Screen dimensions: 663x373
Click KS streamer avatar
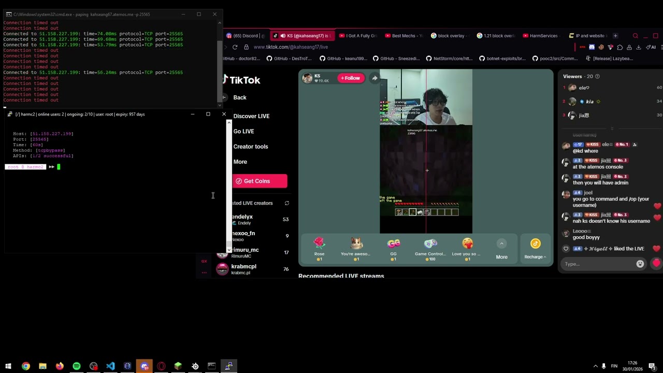(x=307, y=78)
